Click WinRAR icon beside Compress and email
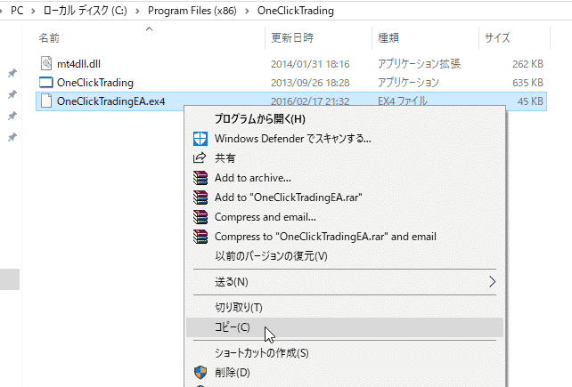The height and width of the screenshot is (387, 572). pos(200,217)
